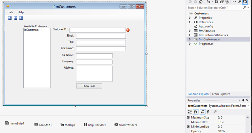The width and height of the screenshot is (252, 133).
Task: Toggle Categorized view in Properties panel
Action: coord(190,112)
